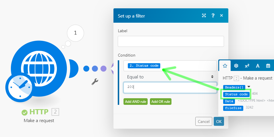Screen dimensions: 274x137
Task: Click the Add OR rule button
Action: (161, 101)
